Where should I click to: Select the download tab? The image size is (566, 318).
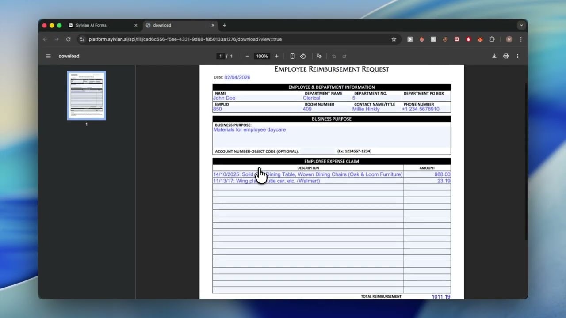click(x=180, y=25)
